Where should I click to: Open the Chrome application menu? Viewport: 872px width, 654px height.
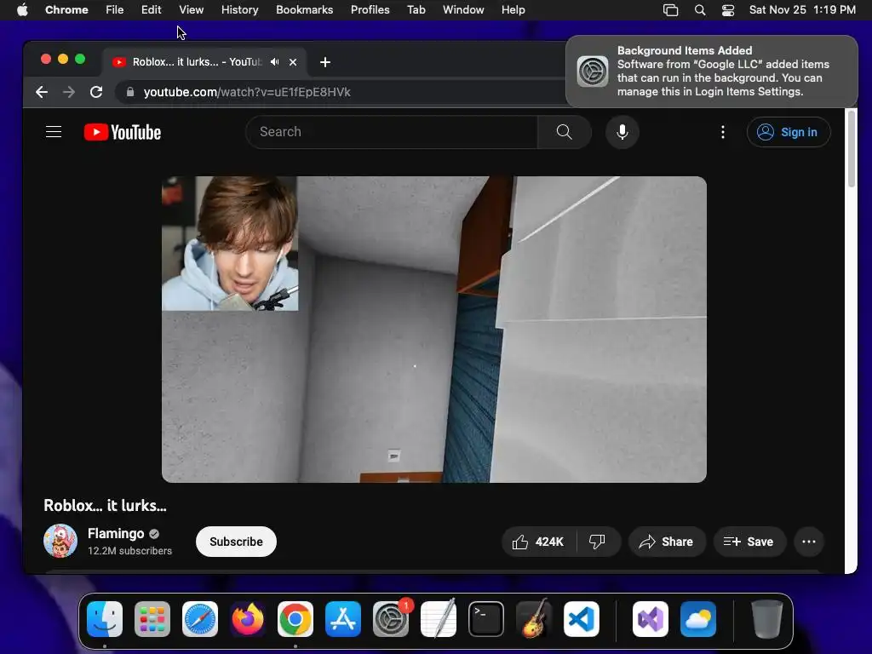[66, 9]
